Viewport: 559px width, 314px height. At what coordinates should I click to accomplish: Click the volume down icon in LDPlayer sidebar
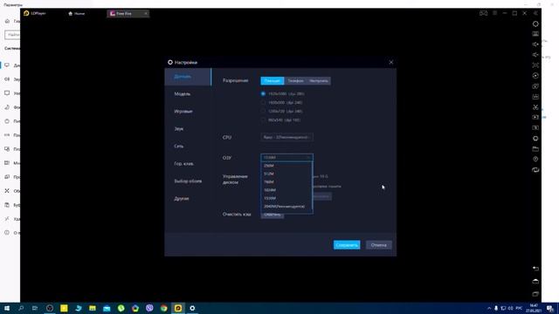(x=535, y=55)
